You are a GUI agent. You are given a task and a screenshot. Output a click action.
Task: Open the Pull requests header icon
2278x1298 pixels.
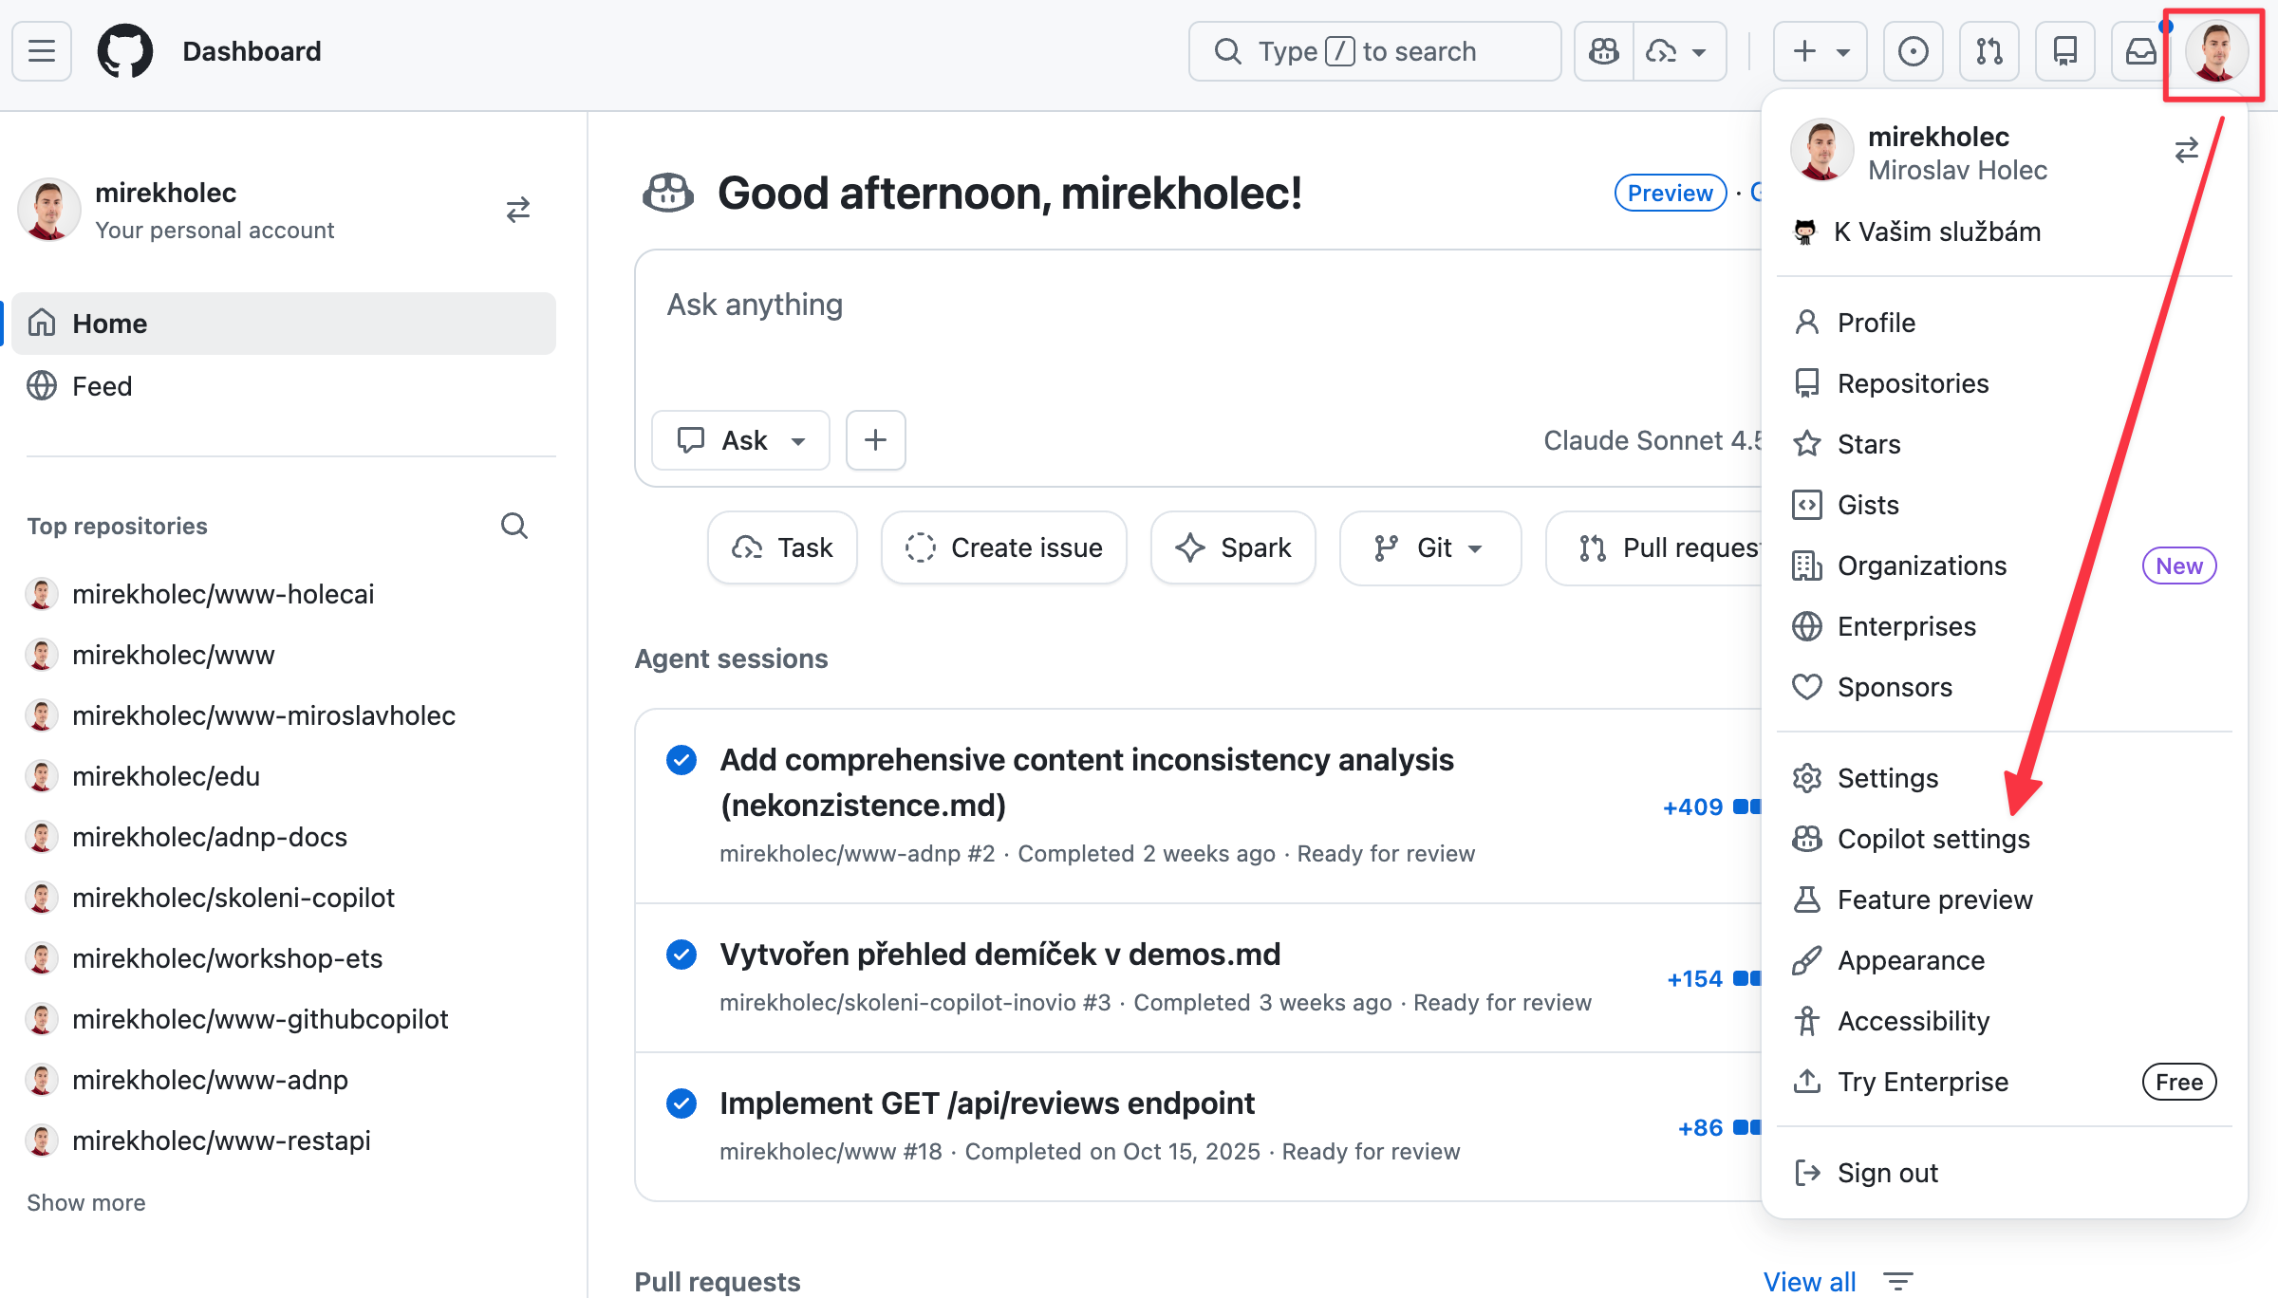[1989, 51]
